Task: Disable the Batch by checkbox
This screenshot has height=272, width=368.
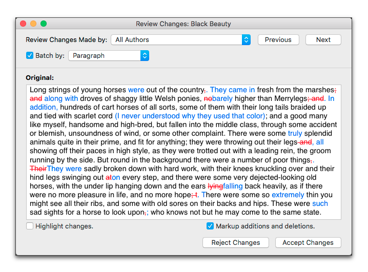Action: [30, 55]
